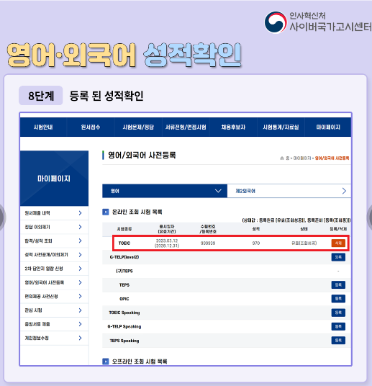Click the 영어/외국어 사전등록 page heading
This screenshot has height=386, width=372.
142,156
